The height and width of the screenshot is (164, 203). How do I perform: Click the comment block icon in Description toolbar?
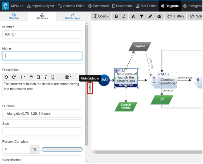31,77
